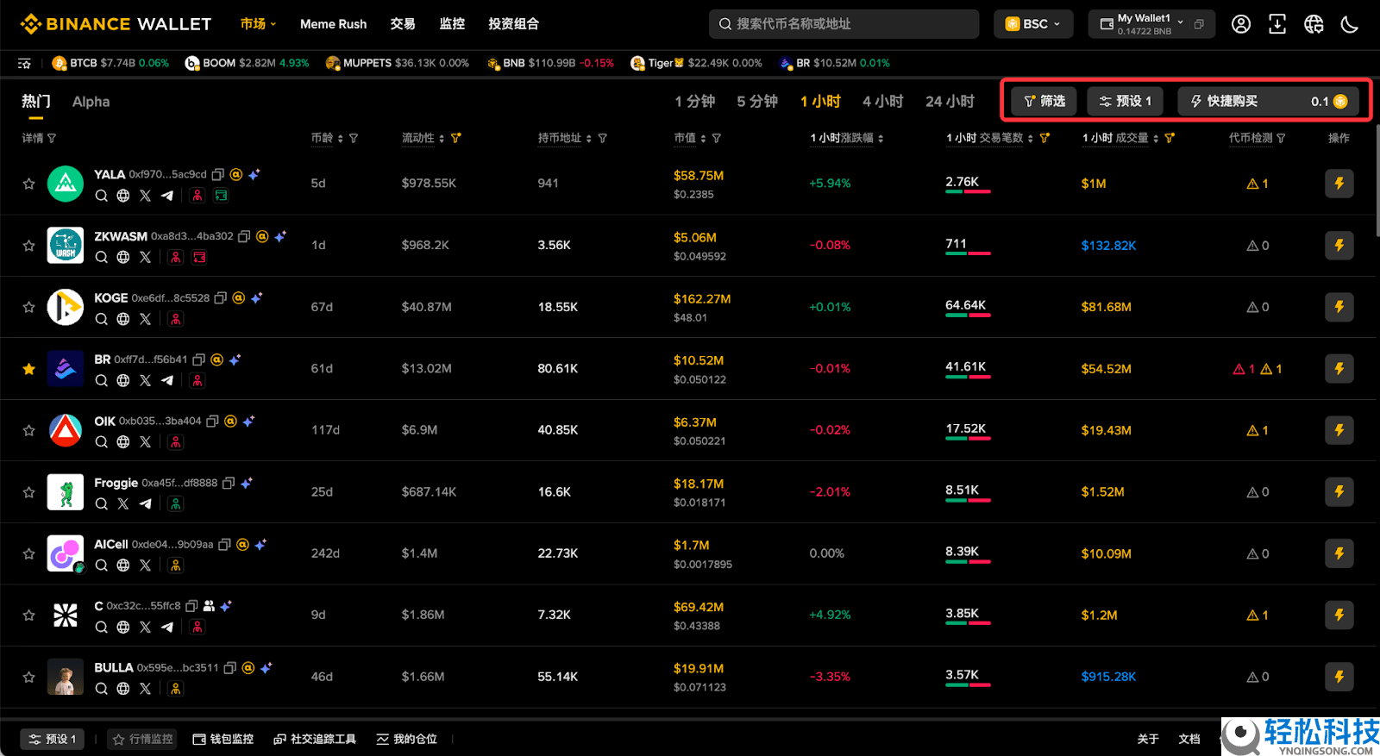Open the KOGE X (Twitter) link
The width and height of the screenshot is (1380, 756).
tap(145, 319)
